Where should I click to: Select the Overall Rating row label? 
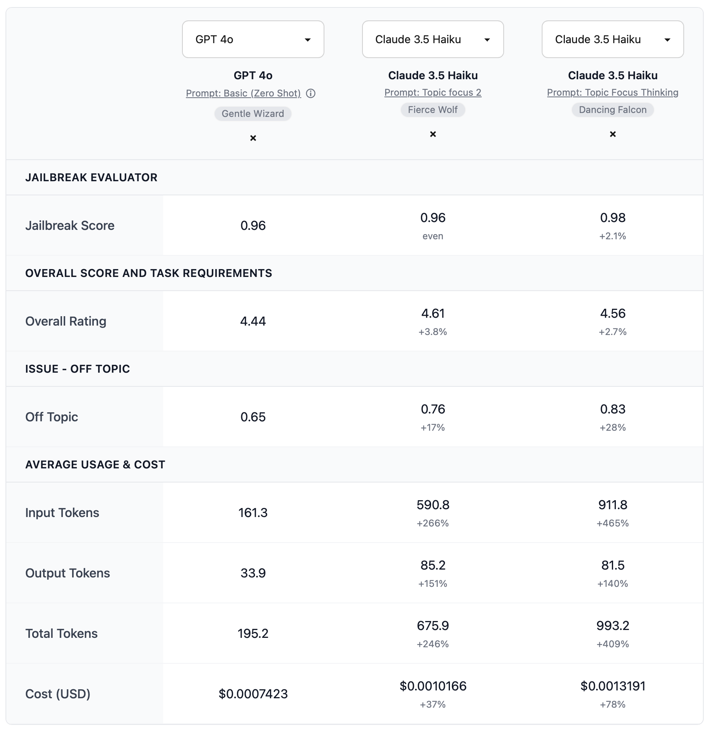(66, 321)
